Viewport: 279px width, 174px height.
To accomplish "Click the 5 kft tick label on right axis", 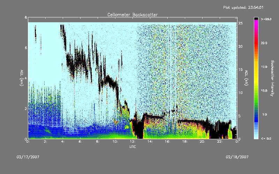I will 240,116.
